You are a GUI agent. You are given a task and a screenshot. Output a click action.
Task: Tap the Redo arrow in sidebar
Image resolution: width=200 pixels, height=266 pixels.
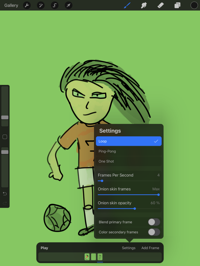click(5, 203)
